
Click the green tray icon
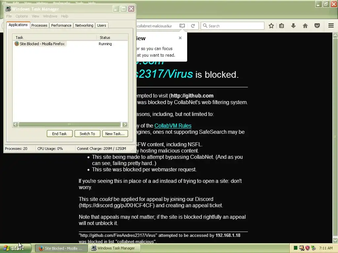[x=295, y=248]
